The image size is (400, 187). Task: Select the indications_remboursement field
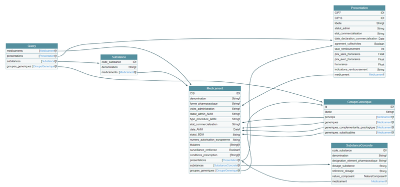[359, 69]
